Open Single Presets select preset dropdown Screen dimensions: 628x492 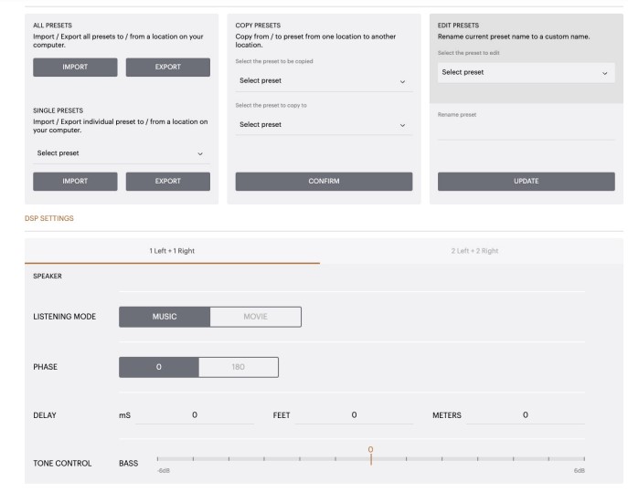coord(121,152)
